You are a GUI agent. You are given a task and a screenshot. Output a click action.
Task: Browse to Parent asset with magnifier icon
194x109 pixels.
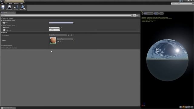click(x=61, y=41)
